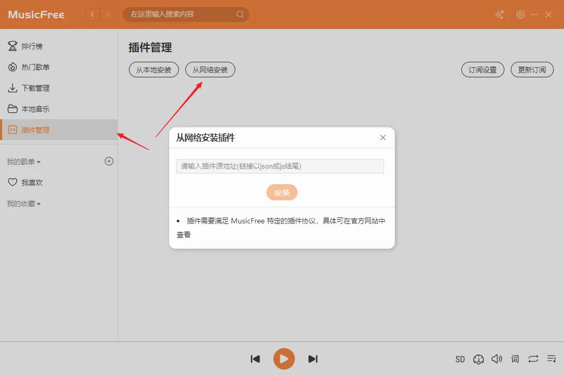Click the 插件管理 page heading

(150, 47)
